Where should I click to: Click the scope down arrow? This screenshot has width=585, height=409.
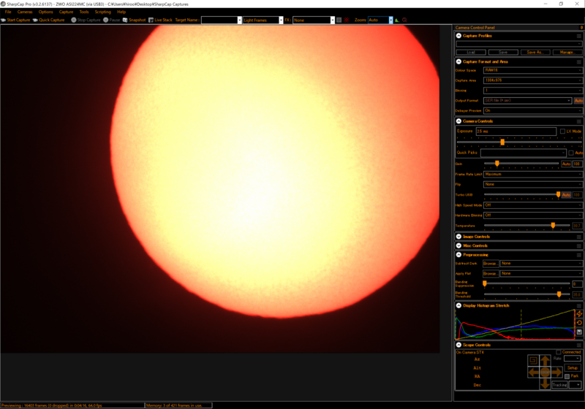(545, 383)
